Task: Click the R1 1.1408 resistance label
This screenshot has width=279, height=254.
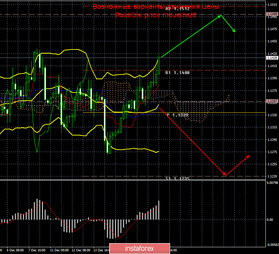Action: (x=178, y=73)
